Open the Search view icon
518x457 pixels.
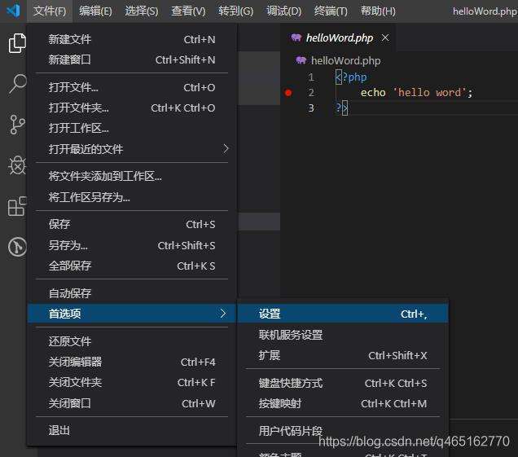coord(17,83)
